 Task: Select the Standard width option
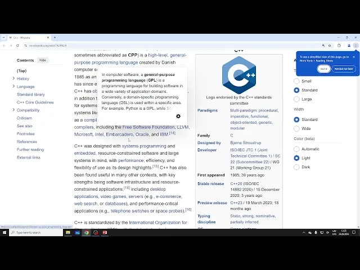[x=296, y=120]
